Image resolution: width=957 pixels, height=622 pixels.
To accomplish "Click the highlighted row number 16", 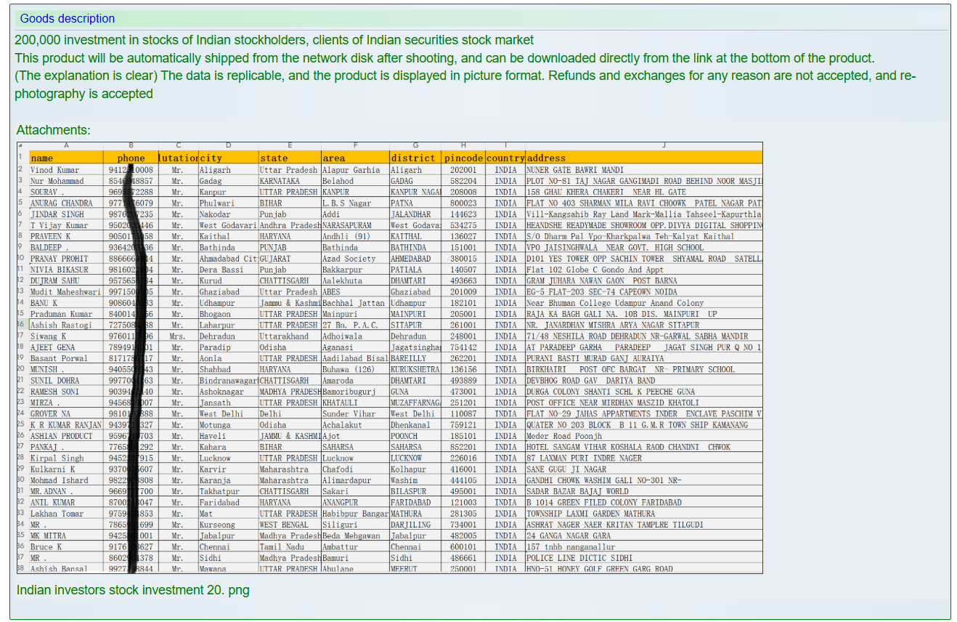I will (21, 325).
